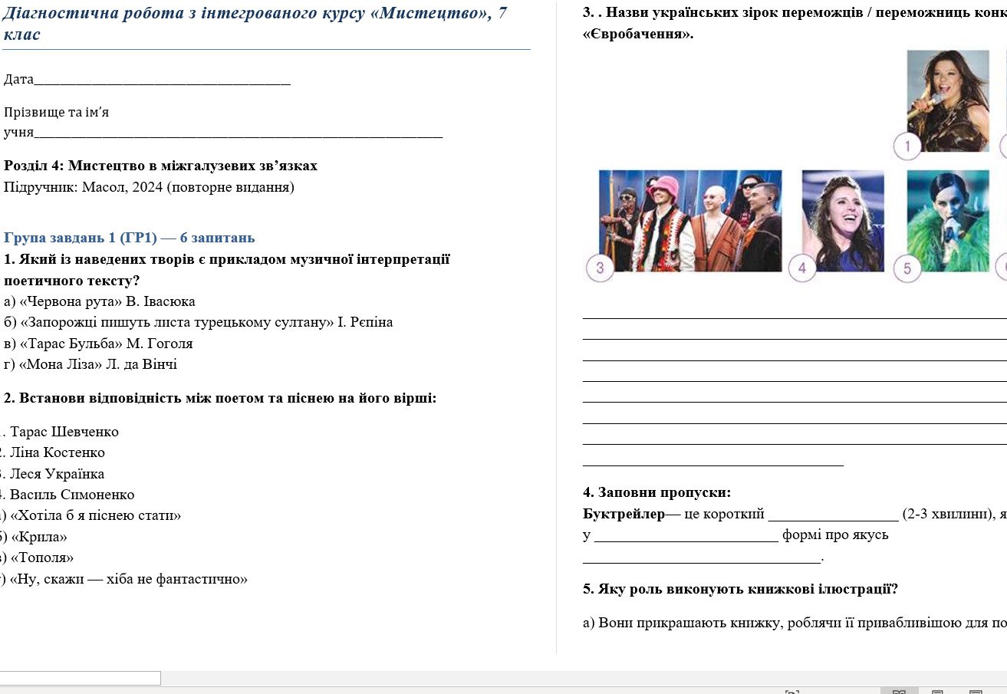Select the group photo numbered 3

690,221
